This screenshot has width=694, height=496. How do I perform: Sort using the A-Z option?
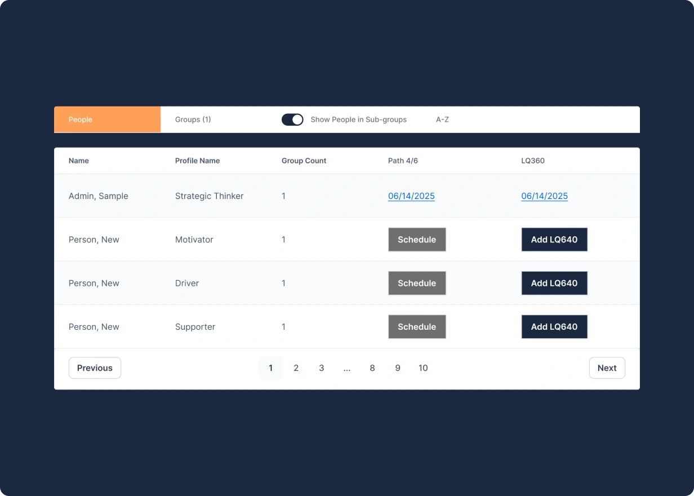point(442,119)
